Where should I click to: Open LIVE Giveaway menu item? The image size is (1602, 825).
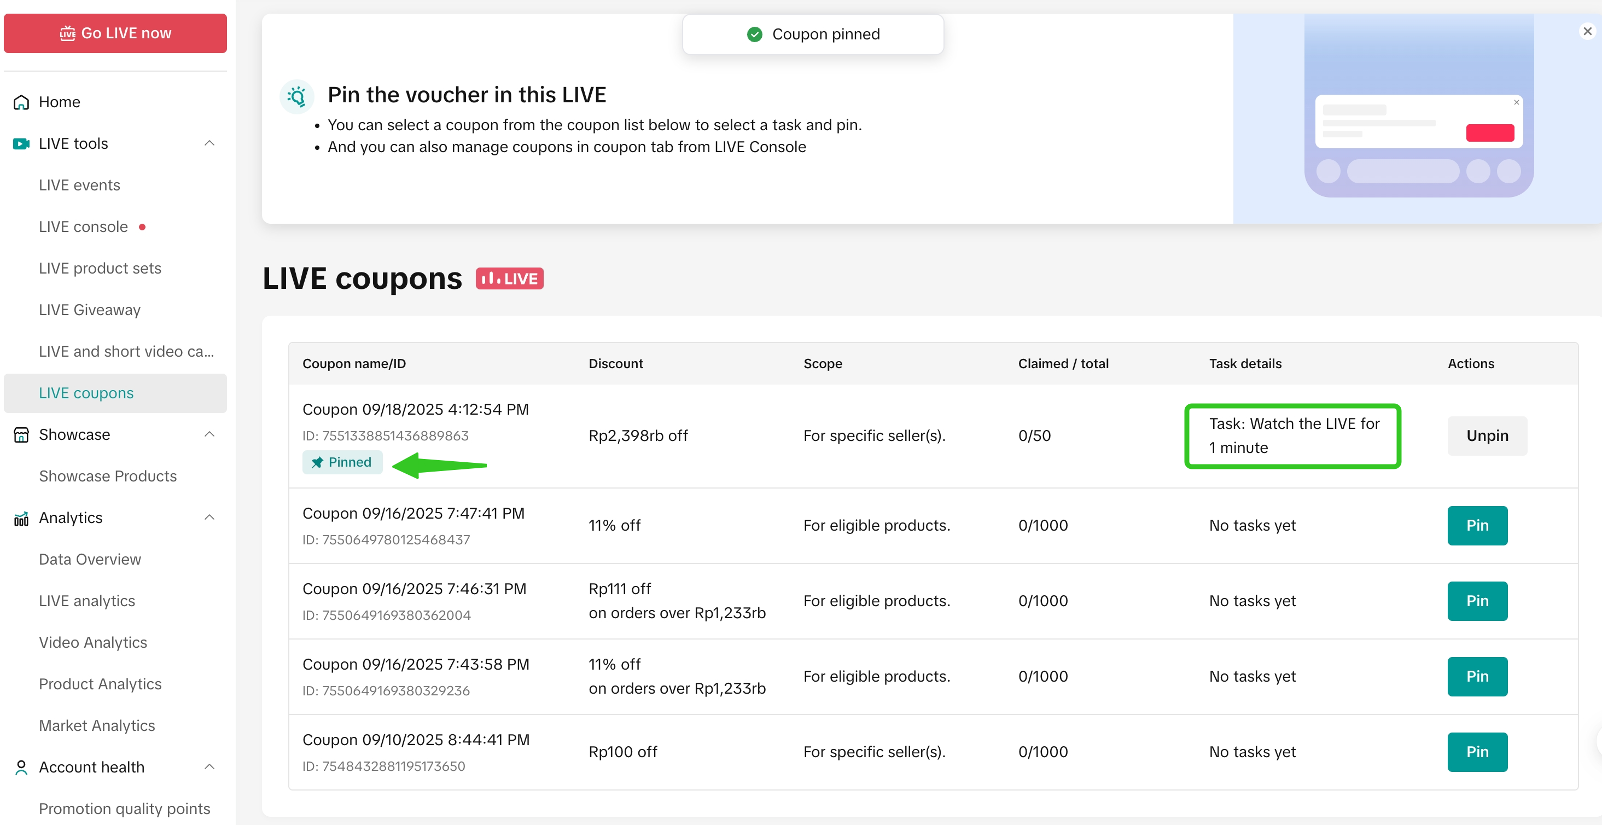[90, 310]
